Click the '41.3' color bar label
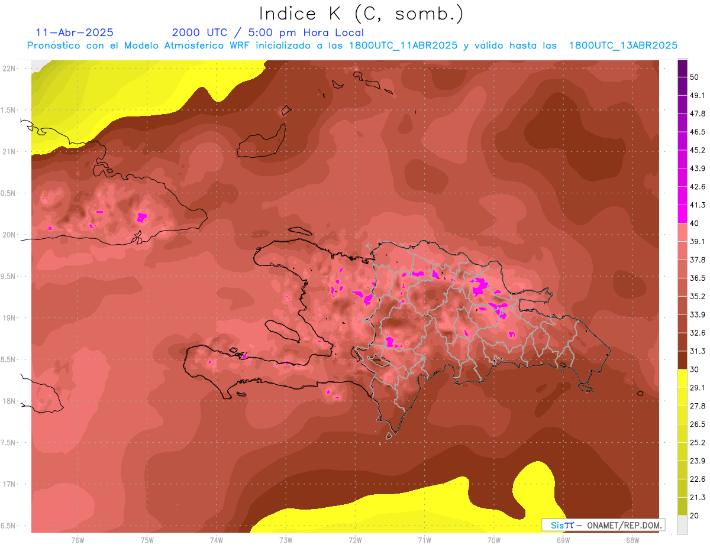The image size is (710, 548). point(698,205)
